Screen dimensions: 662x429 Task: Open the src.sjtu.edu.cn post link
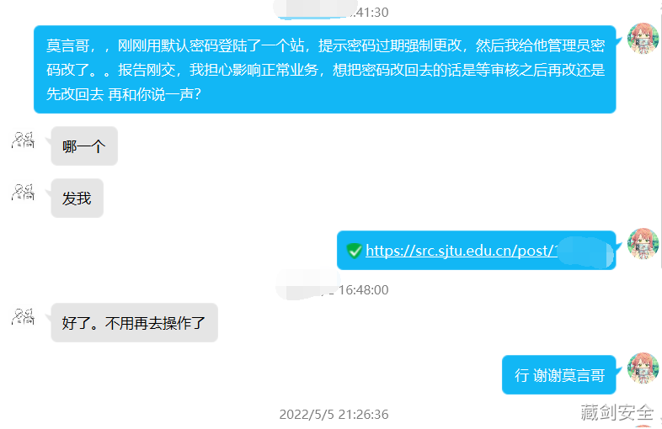coord(462,251)
